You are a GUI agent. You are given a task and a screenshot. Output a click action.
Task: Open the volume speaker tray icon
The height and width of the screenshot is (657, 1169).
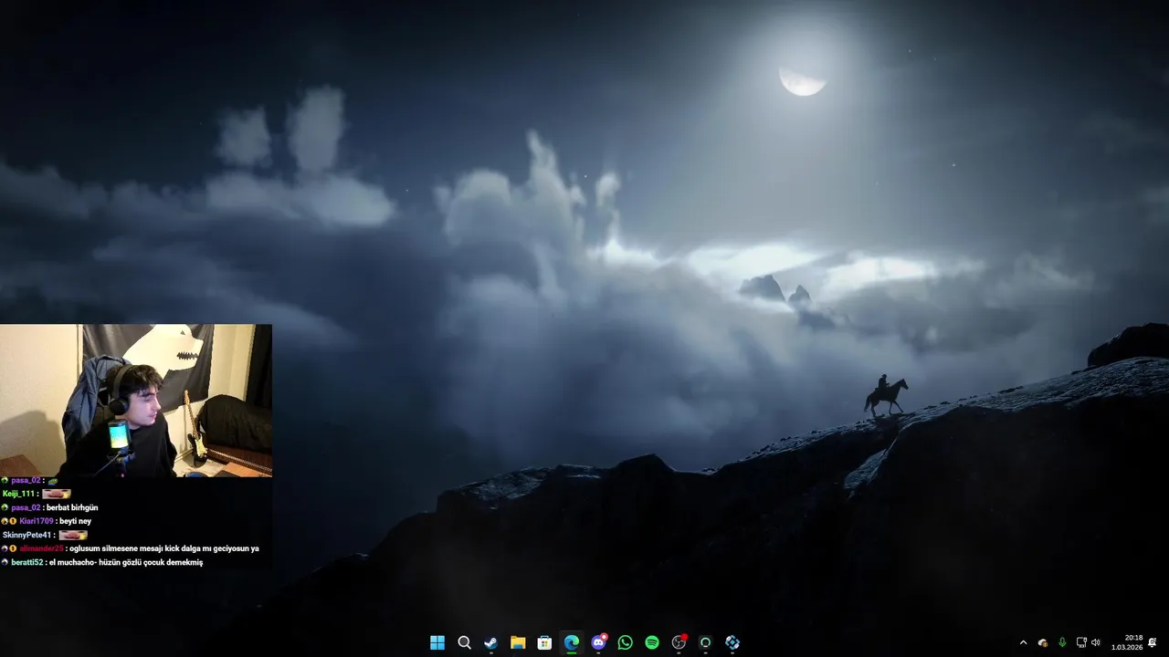pyautogui.click(x=1095, y=642)
